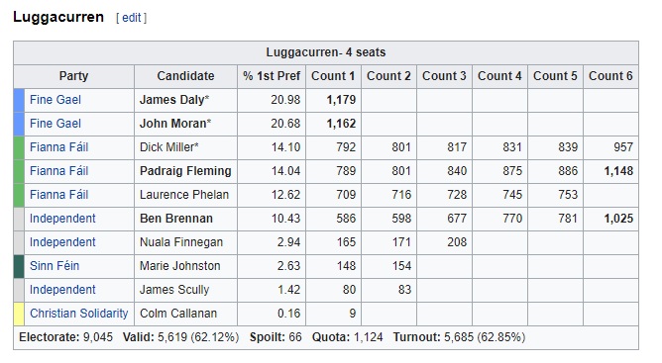Open the Fine Gael link for James Daly
This screenshot has height=363, width=662.
[x=55, y=100]
